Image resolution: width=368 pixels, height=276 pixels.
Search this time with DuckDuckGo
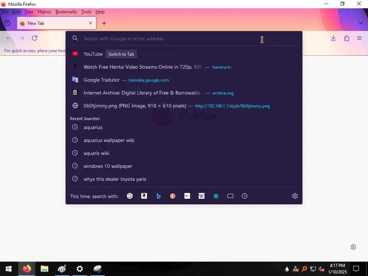pyautogui.click(x=173, y=196)
